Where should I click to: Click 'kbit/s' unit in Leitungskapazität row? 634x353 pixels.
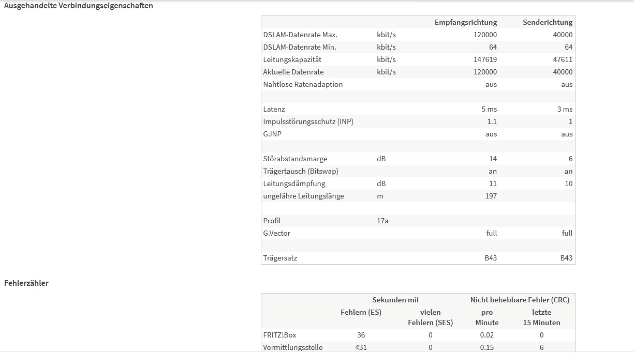click(x=386, y=59)
